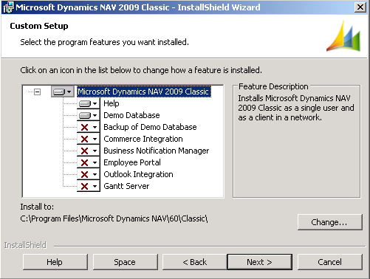The width and height of the screenshot is (370, 279).
Task: Open Business Notification Manager install-state dropdown
Action: (x=89, y=151)
